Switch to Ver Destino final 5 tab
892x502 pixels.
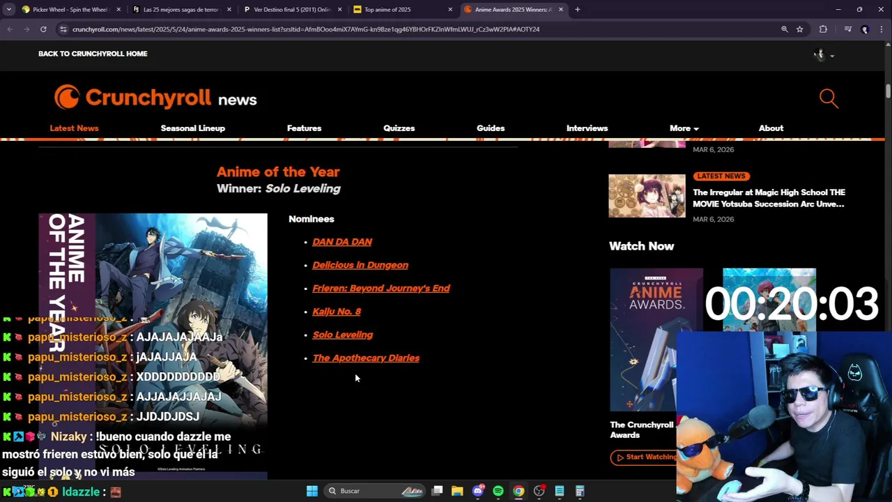[x=291, y=10]
